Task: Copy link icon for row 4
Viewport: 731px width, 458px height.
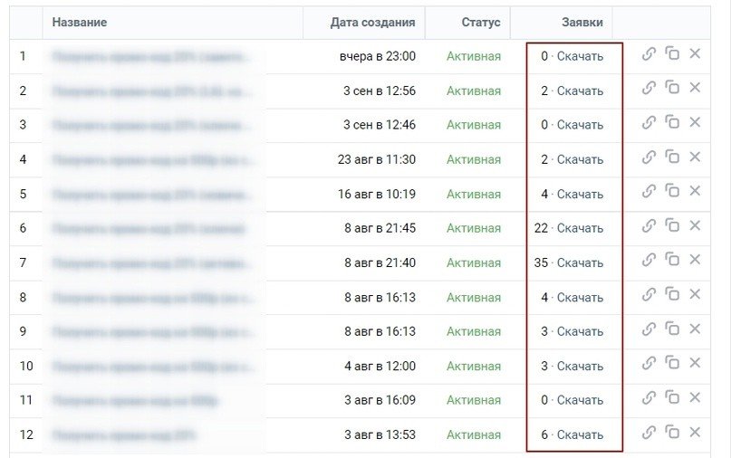Action: (x=649, y=157)
